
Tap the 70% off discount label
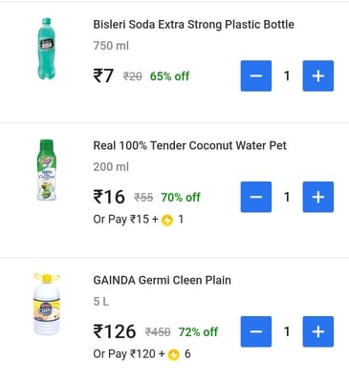point(181,198)
